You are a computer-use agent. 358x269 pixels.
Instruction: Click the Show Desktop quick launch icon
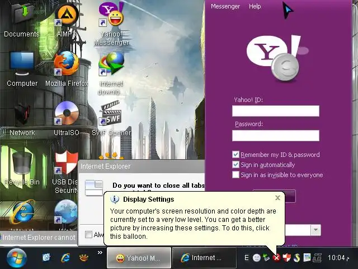pyautogui.click(x=46, y=258)
